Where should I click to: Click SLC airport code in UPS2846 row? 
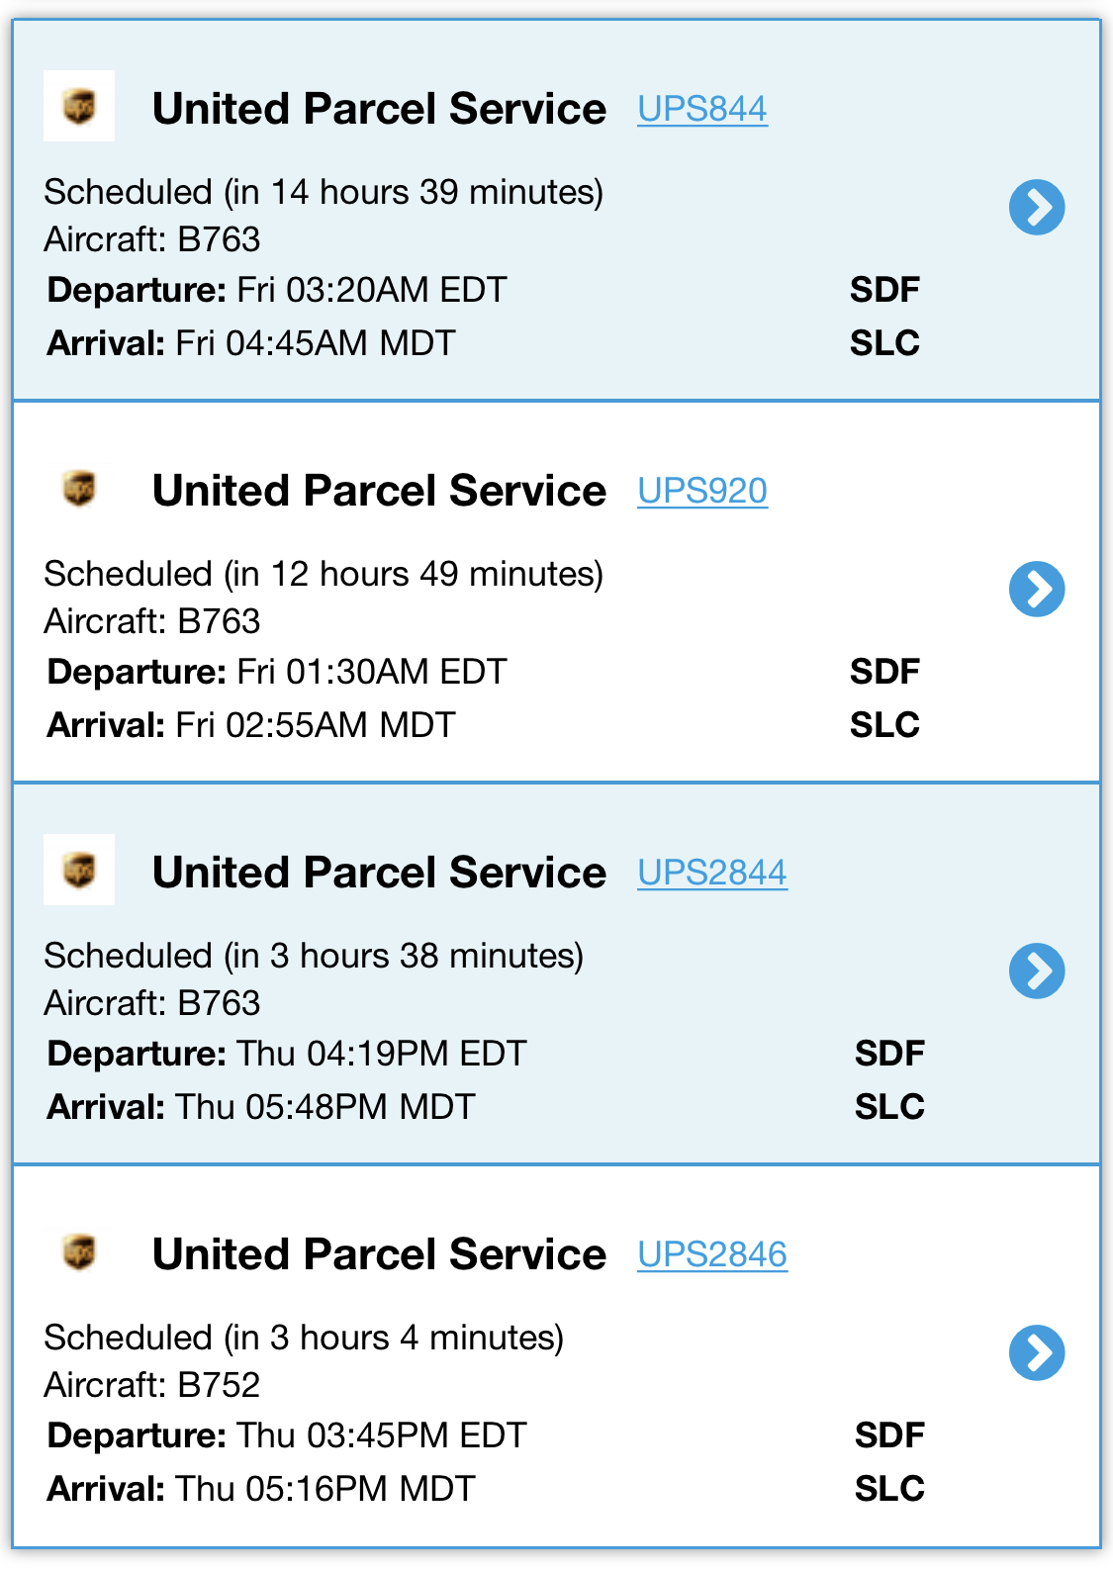coord(889,1489)
